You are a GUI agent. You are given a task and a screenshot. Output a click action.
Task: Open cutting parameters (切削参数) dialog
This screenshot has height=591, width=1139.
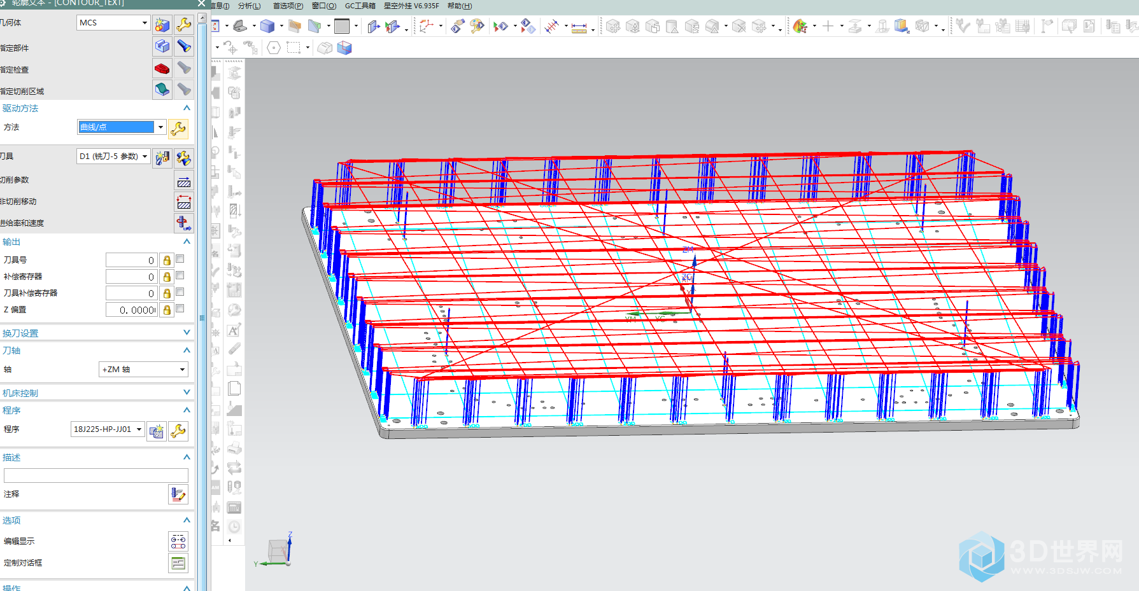pyautogui.click(x=184, y=181)
